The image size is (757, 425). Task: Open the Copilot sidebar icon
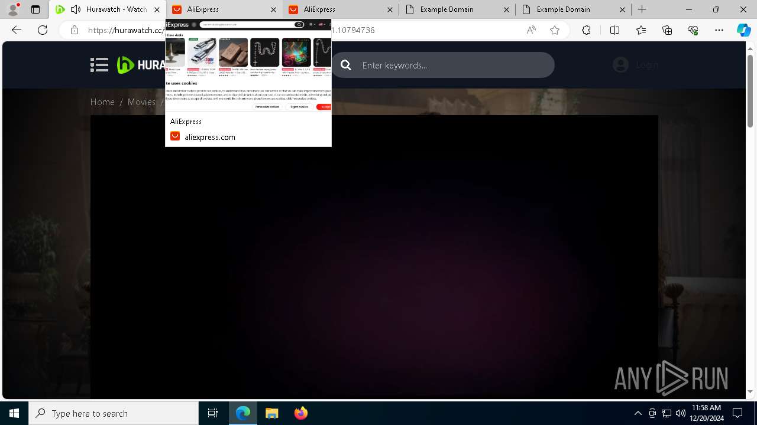(x=743, y=30)
